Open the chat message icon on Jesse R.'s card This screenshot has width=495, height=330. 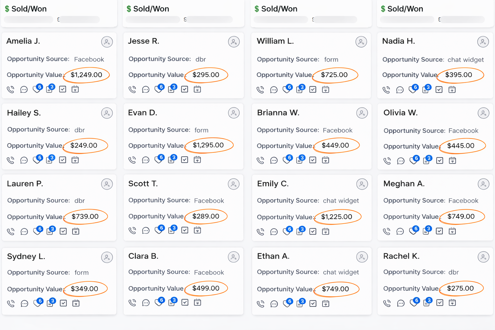146,90
